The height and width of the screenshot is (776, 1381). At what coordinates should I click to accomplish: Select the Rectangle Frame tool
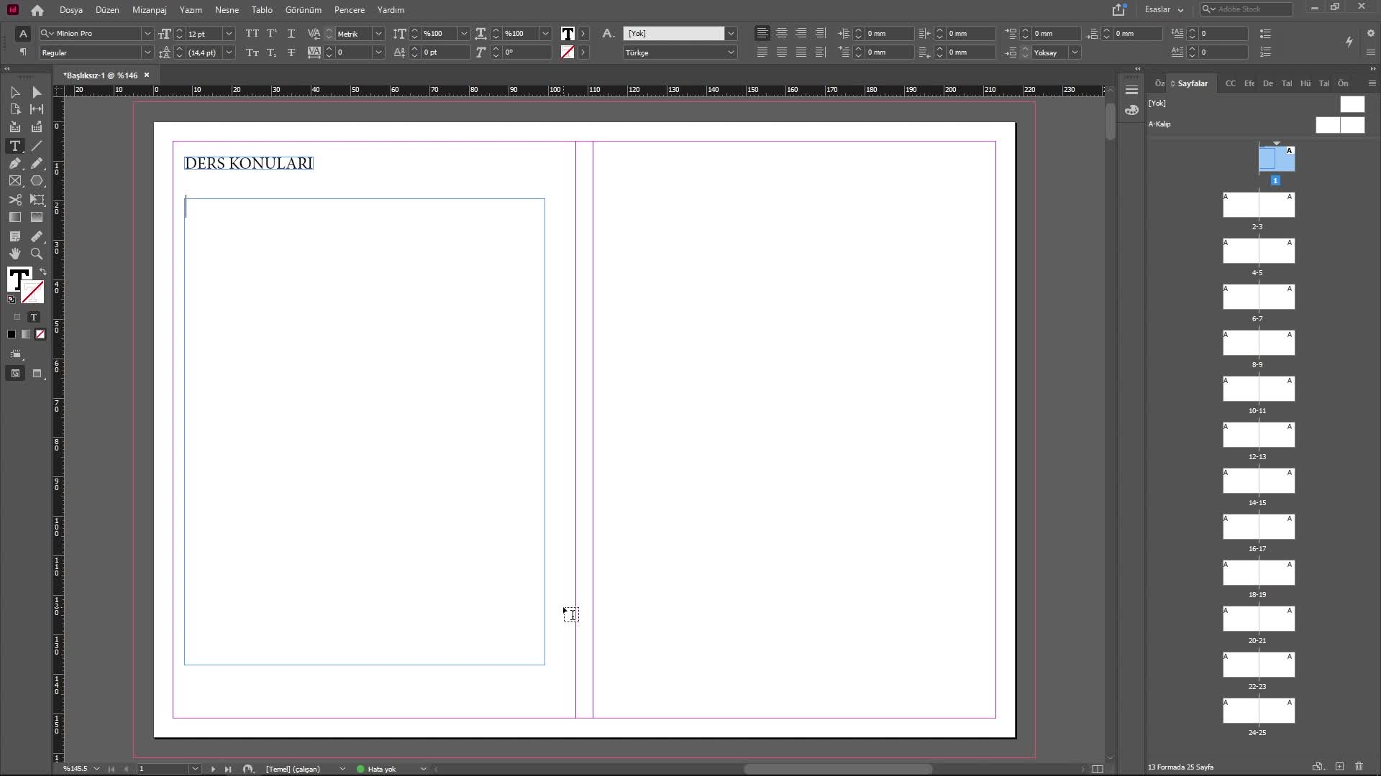click(x=14, y=181)
